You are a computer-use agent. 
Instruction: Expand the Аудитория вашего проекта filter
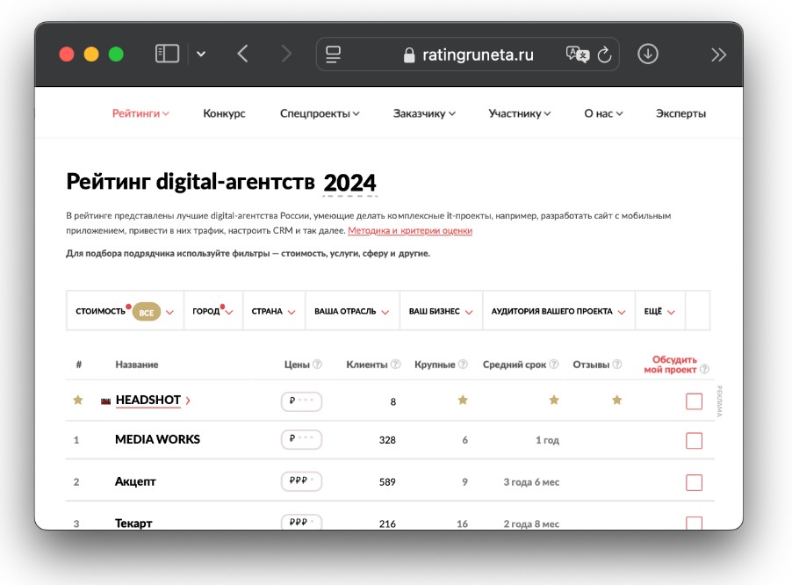coord(558,311)
